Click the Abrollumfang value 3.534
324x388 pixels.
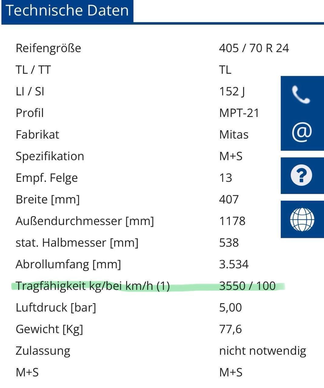[234, 264]
